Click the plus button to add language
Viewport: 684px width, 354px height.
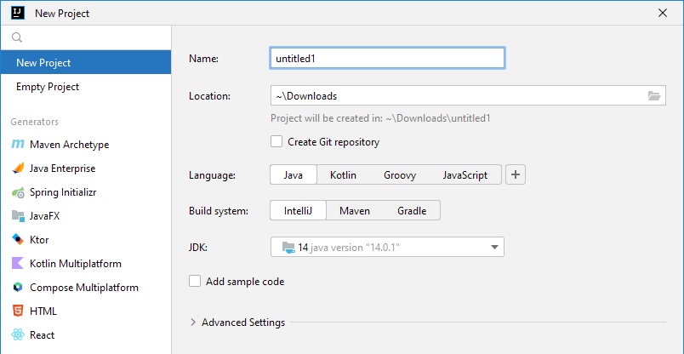(x=516, y=175)
